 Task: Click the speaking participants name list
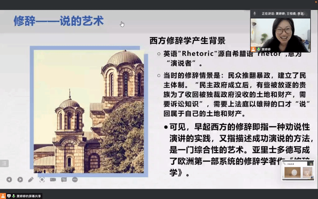[x=283, y=14]
